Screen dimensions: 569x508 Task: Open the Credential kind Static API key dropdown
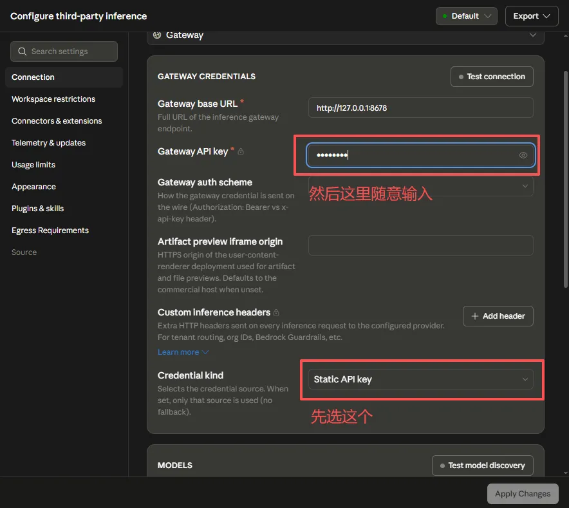click(420, 379)
